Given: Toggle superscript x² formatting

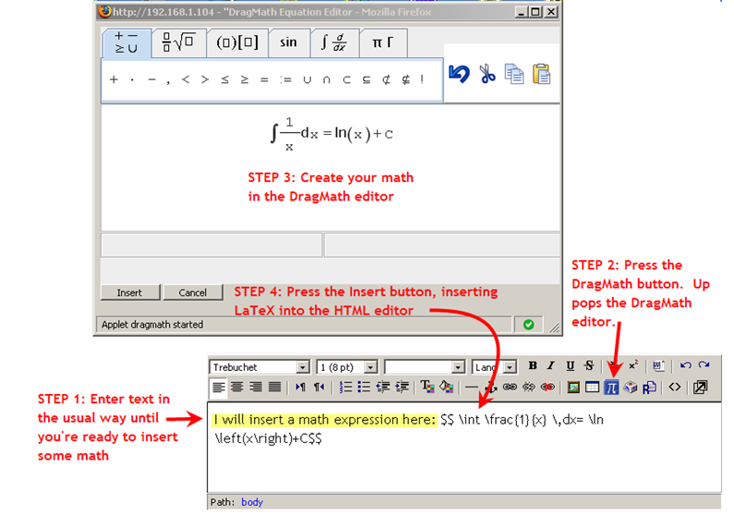Looking at the screenshot, I should pos(632,365).
